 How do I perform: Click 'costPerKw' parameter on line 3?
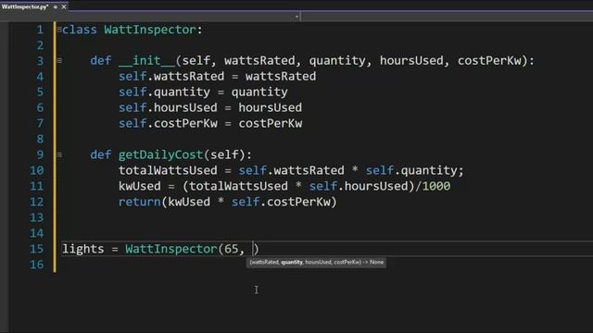[x=489, y=61]
